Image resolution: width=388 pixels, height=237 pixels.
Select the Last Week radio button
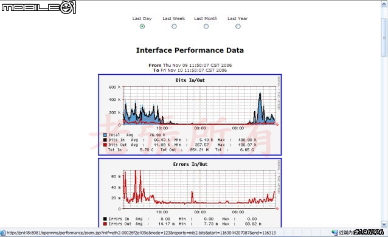point(174,26)
